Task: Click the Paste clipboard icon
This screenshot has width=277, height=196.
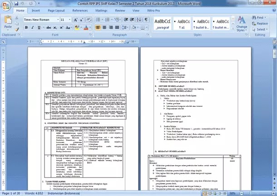Action: pos(8,20)
